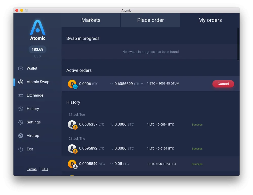The width and height of the screenshot is (253, 195).
Task: Click Success status of 0.0595892 LTC swap
Action: pyautogui.click(x=197, y=149)
